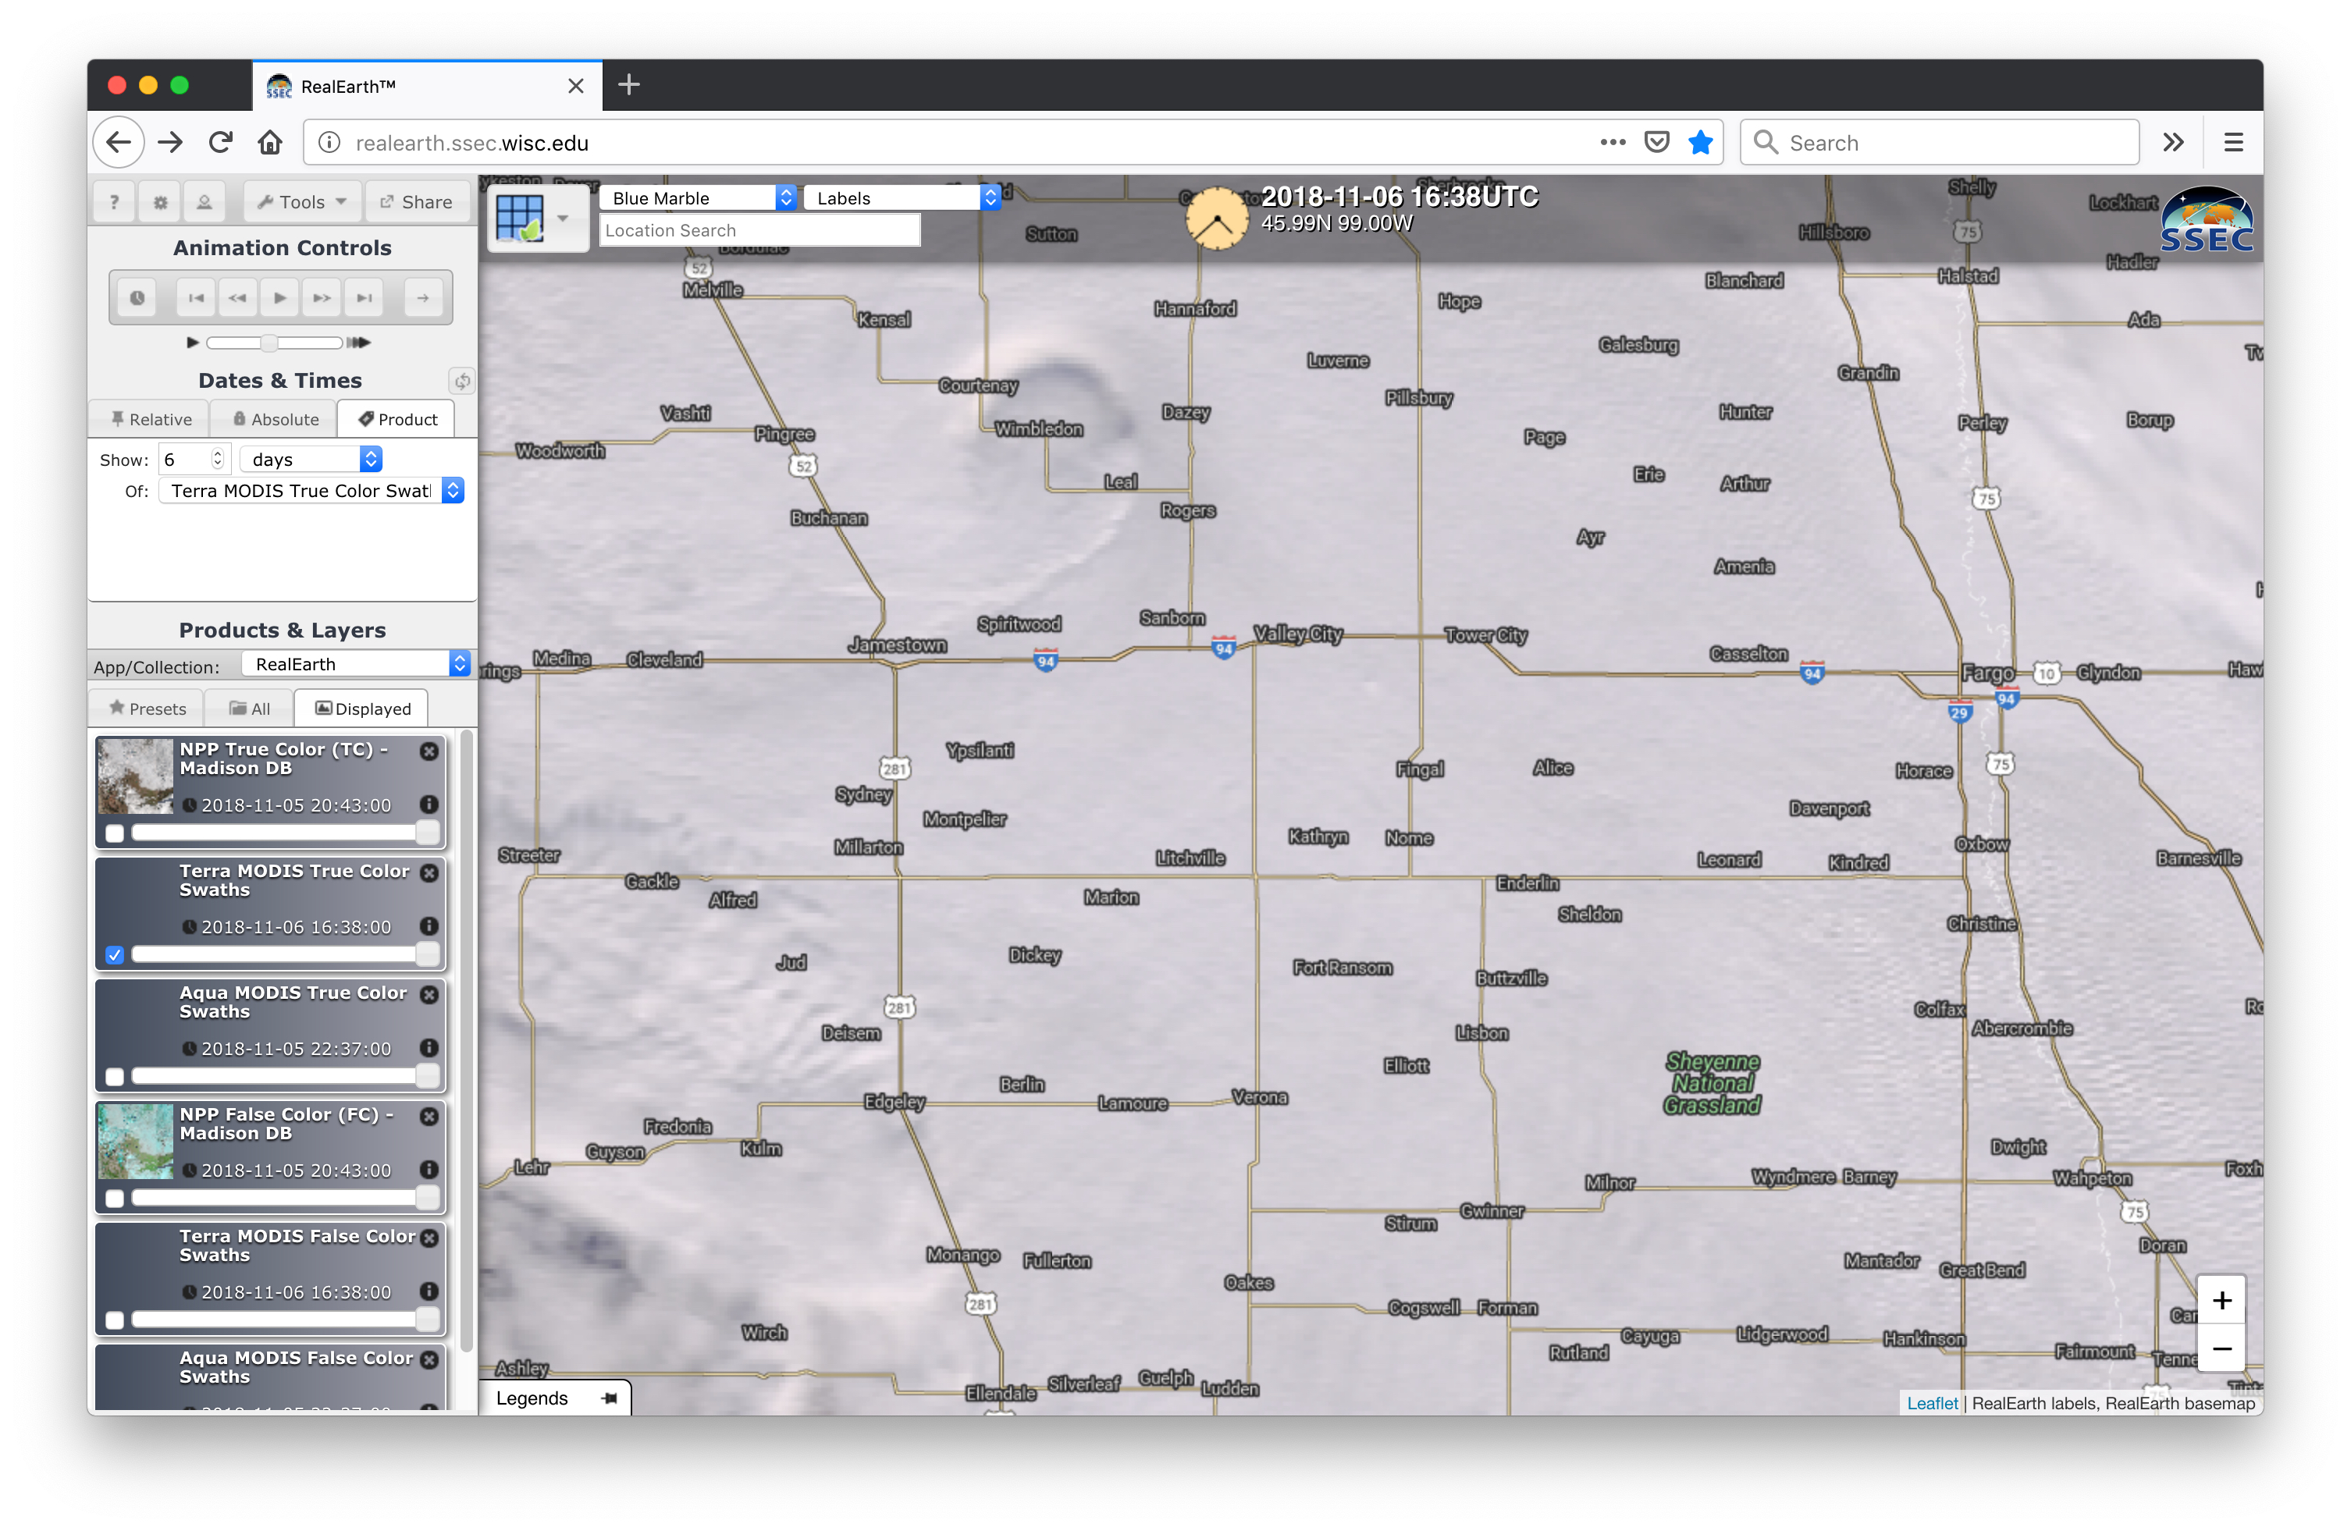Show info for Terra MODIS False Color layer
2351x1531 pixels.
429,1290
